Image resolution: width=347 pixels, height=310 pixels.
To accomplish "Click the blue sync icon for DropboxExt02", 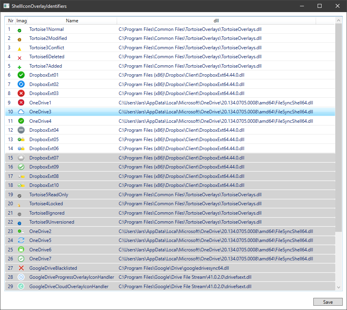I will [21, 84].
